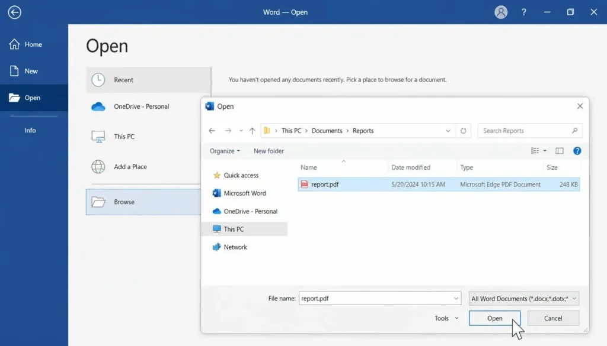Select the report.pdf file

(x=439, y=185)
